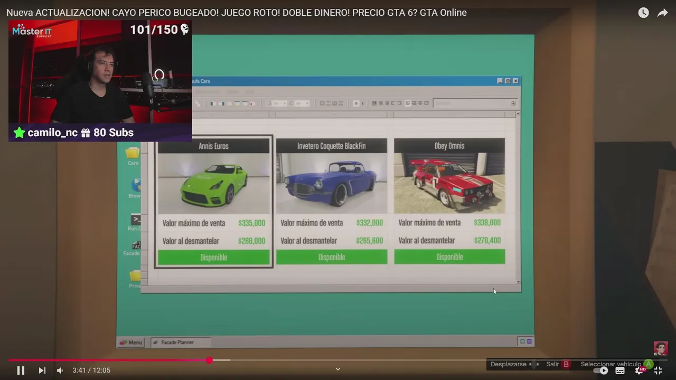Image resolution: width=676 pixels, height=380 pixels.
Task: Click the magnifier search icon
Action: coord(513,103)
